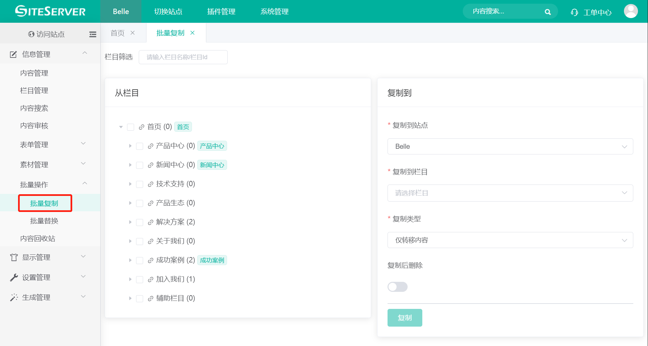Click the search magnifier icon

547,12
